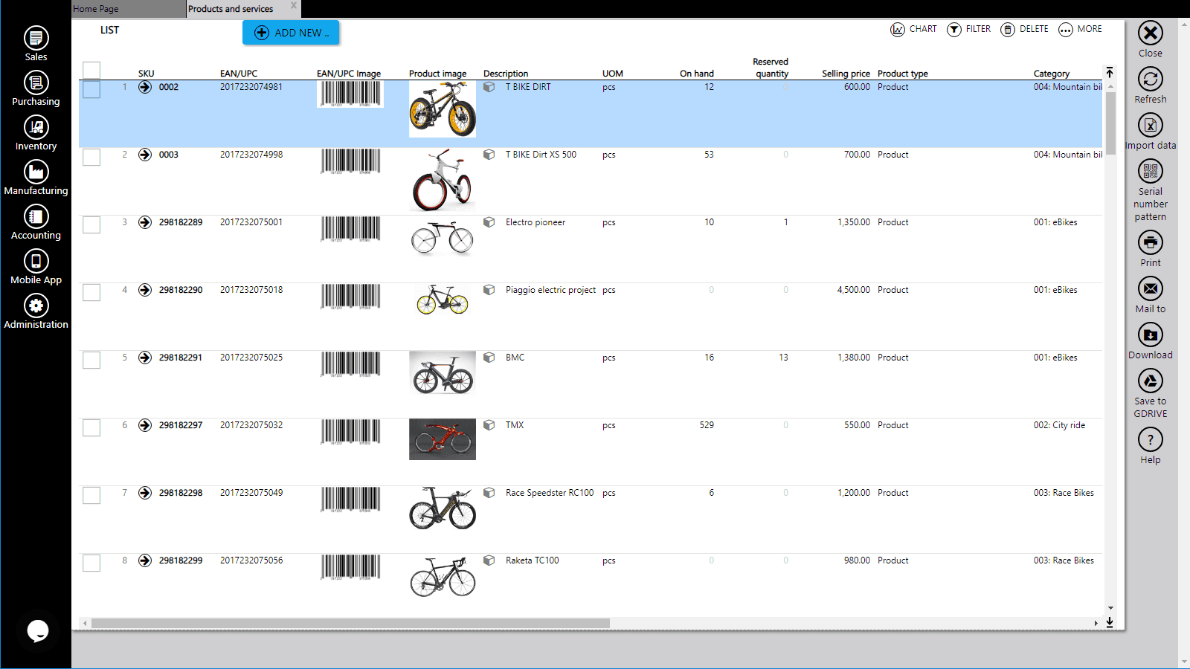Click the DELETE button
Image resolution: width=1190 pixels, height=669 pixels.
point(1024,30)
